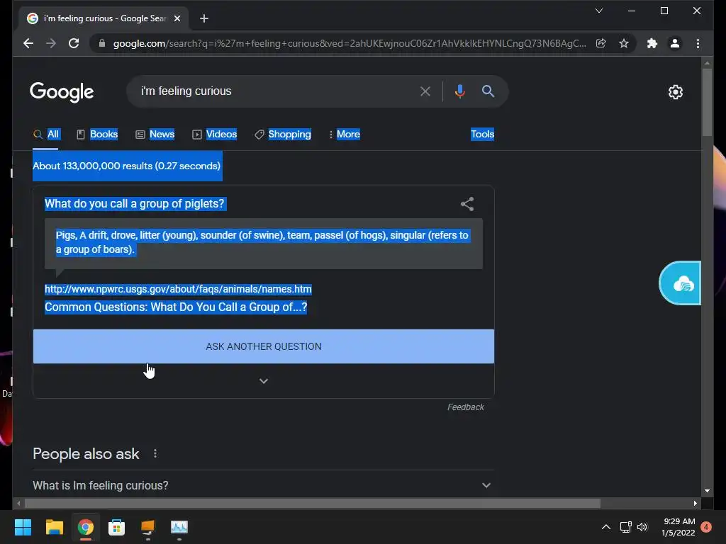Image resolution: width=726 pixels, height=544 pixels.
Task: Click the Google logo
Action: (62, 92)
